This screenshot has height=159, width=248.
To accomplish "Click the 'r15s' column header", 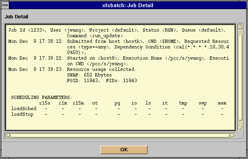I will pos(45,103).
